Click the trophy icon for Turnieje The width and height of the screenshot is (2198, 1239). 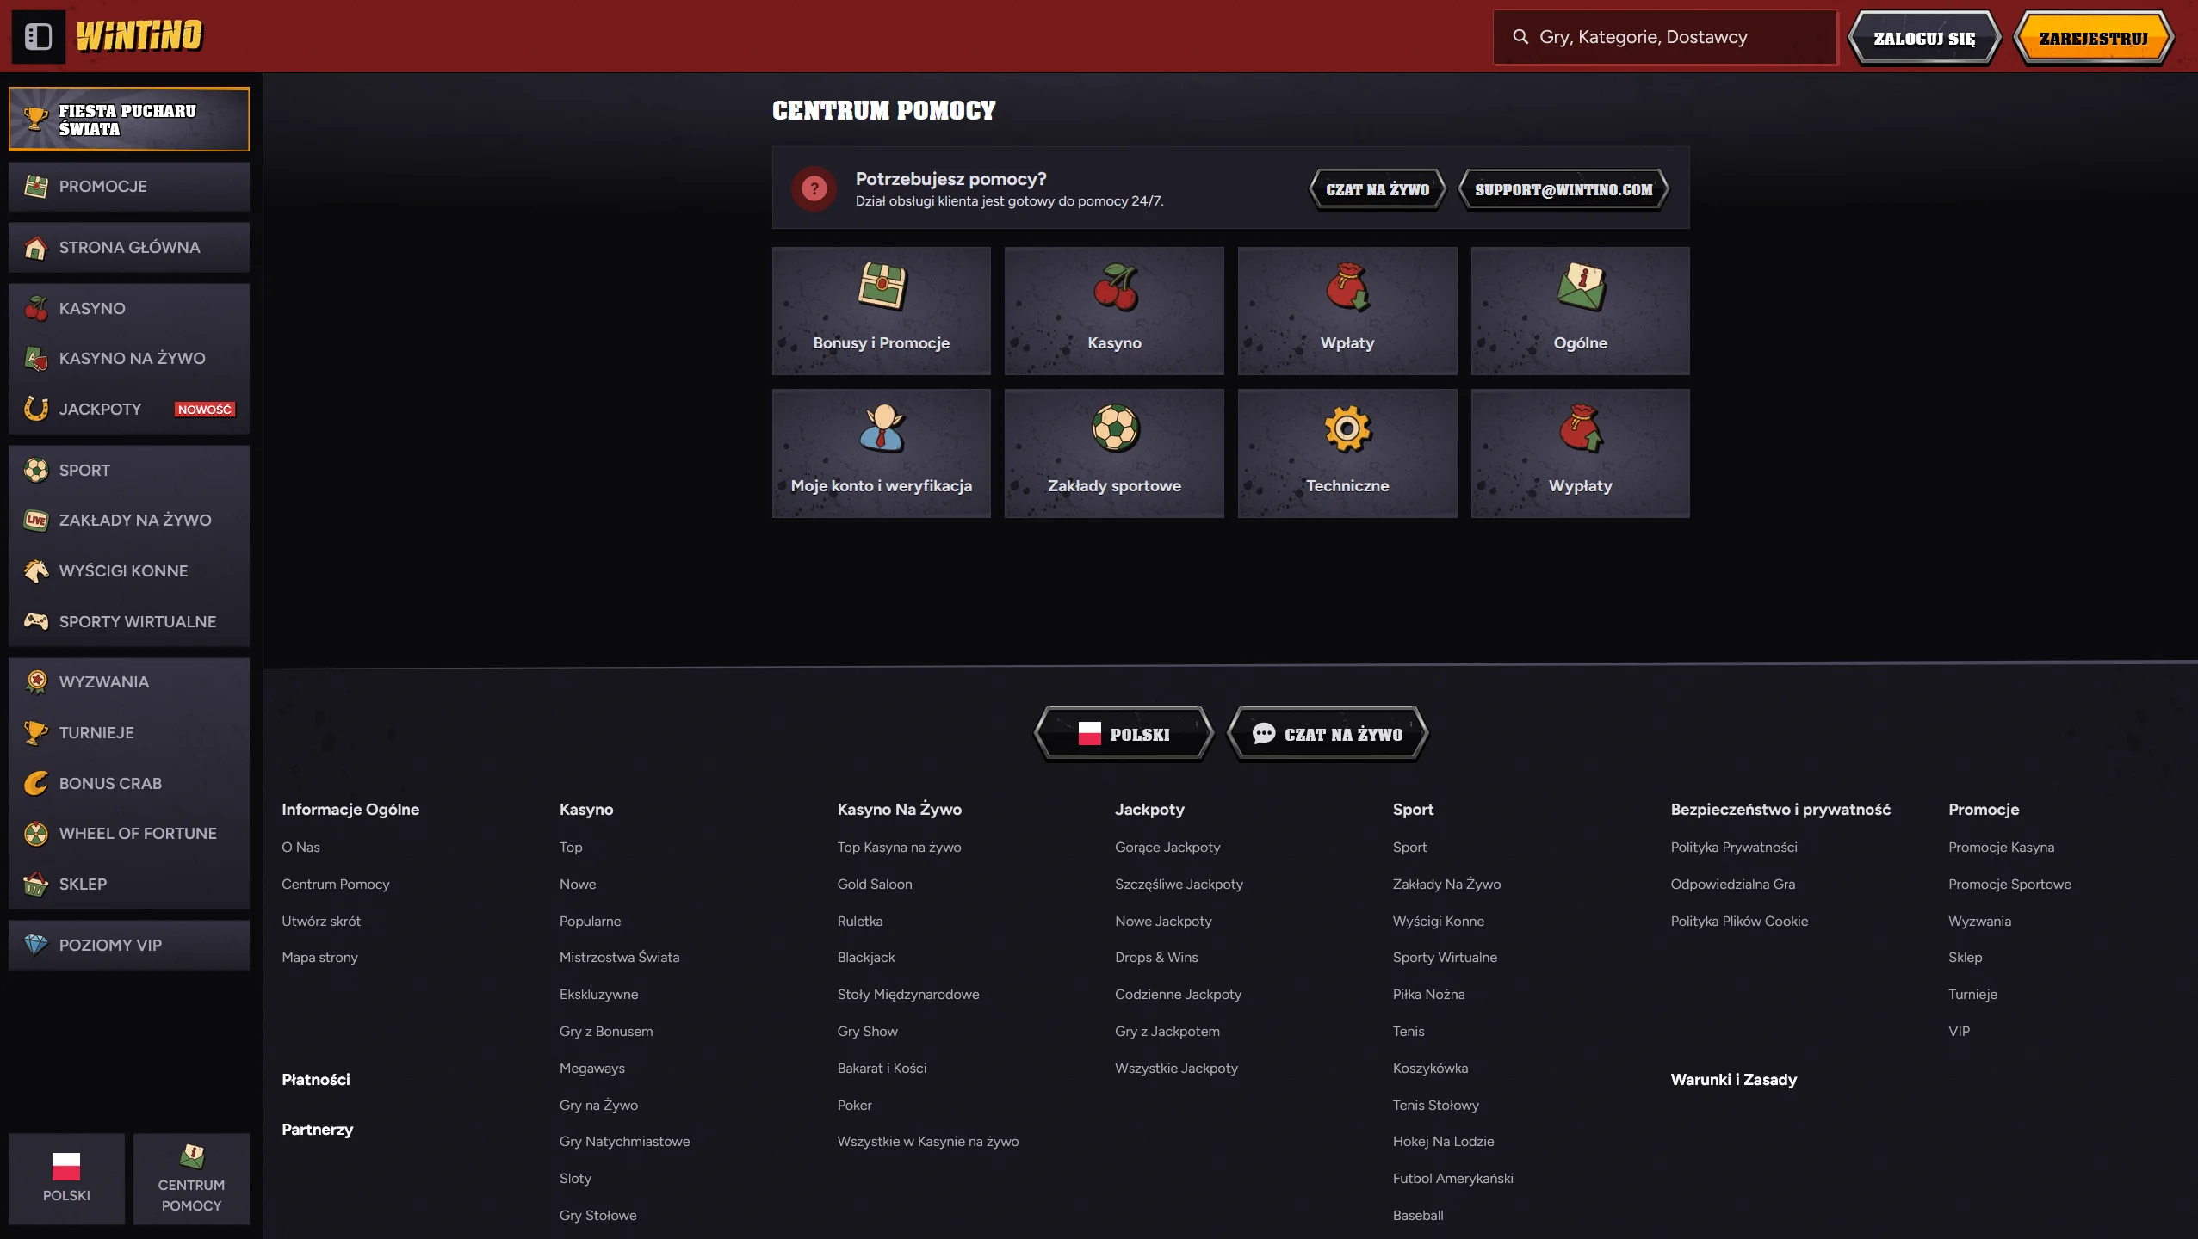click(x=35, y=732)
